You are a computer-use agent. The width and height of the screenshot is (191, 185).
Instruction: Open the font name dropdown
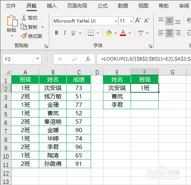point(116,21)
